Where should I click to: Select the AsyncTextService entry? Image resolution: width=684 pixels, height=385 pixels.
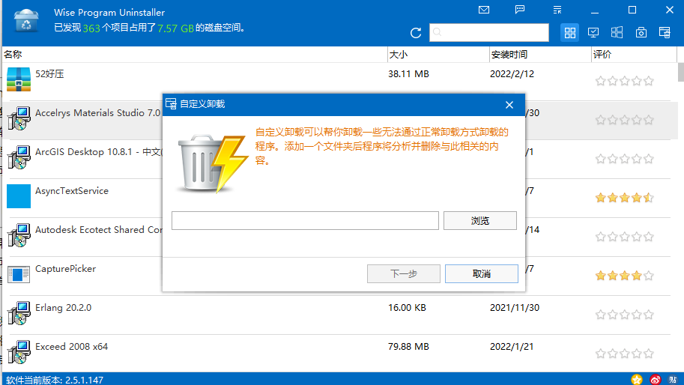72,191
